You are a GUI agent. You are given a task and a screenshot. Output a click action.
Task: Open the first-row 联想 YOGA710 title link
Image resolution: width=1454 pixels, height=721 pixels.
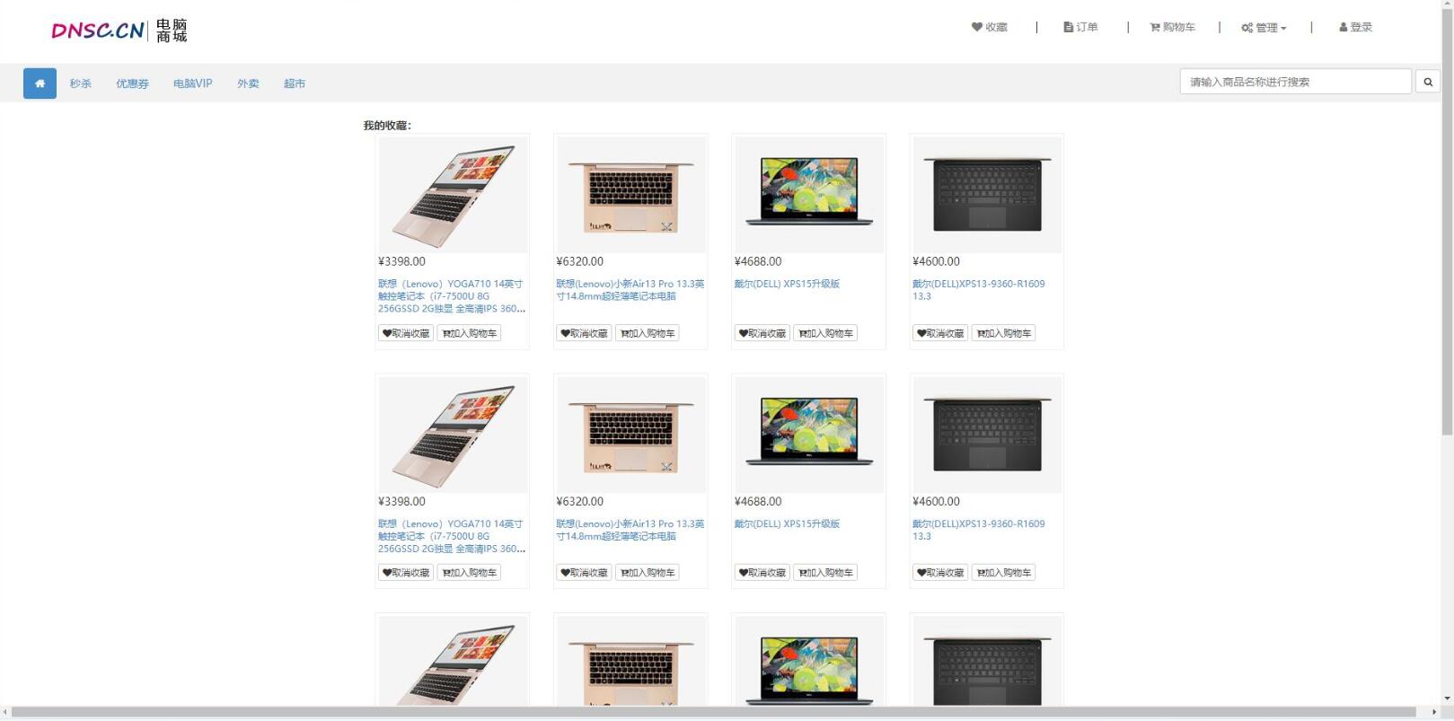(x=452, y=296)
